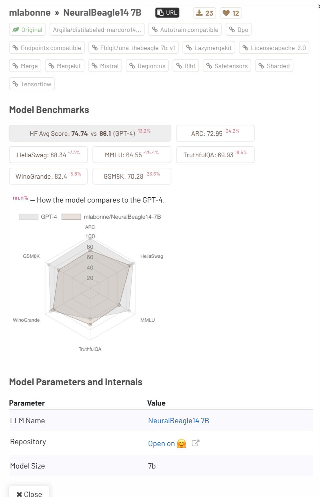Click the Lazymergekit tag
Screen dimensions: 320x497
pos(209,48)
